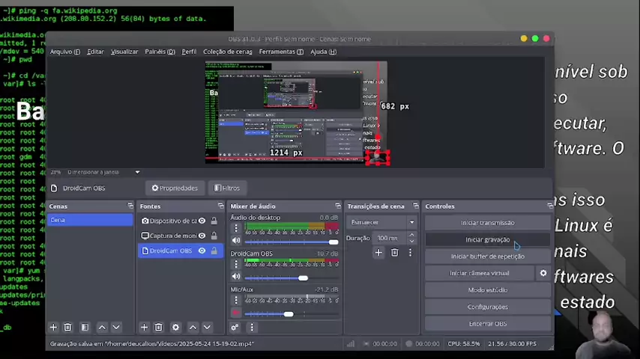
Task: Open source properties gear in Fontes panel
Action: tap(175, 328)
